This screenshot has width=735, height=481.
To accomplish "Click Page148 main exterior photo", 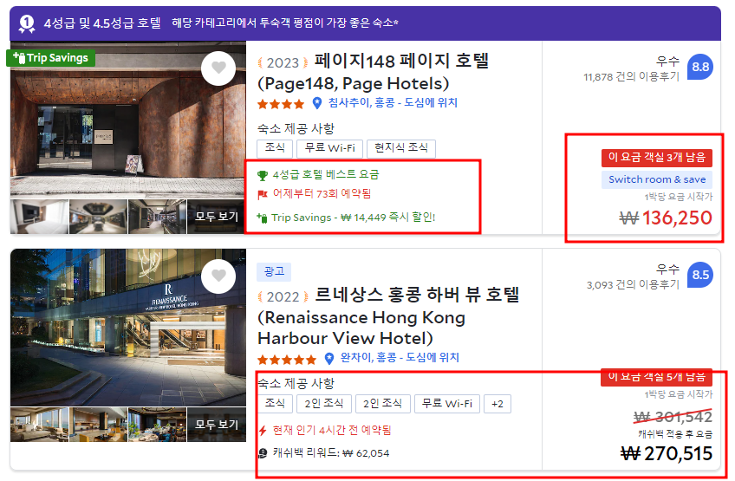I will pyautogui.click(x=128, y=120).
